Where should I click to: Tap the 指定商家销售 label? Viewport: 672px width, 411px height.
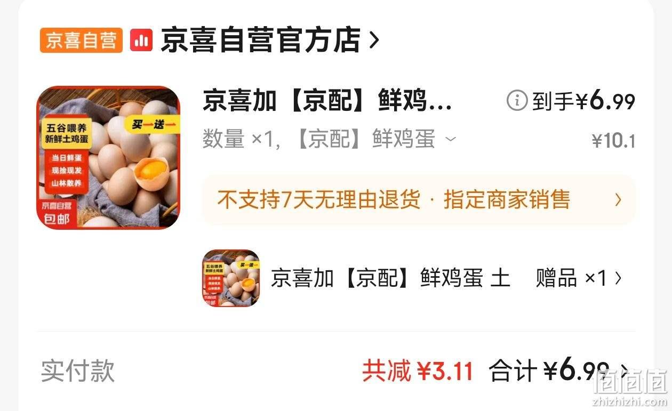click(x=507, y=200)
